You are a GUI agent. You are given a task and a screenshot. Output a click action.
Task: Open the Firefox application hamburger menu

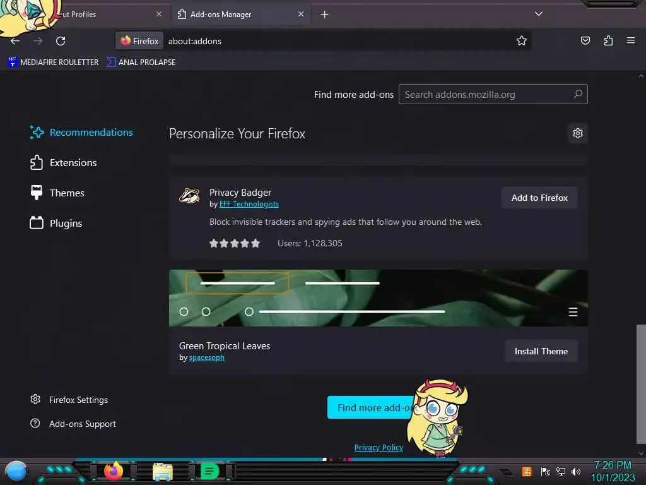point(630,40)
